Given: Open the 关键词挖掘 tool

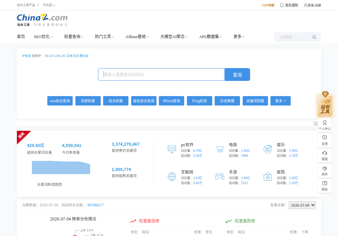Looking at the screenshot, I should tap(255, 101).
